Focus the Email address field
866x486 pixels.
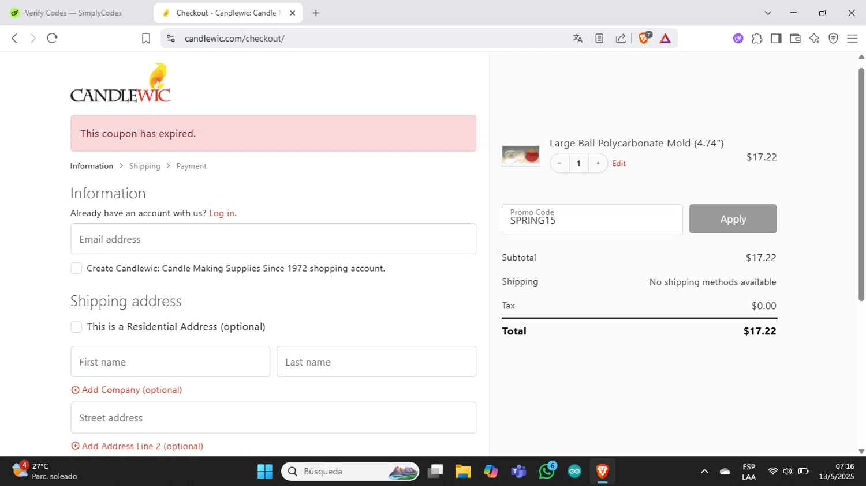tap(273, 239)
